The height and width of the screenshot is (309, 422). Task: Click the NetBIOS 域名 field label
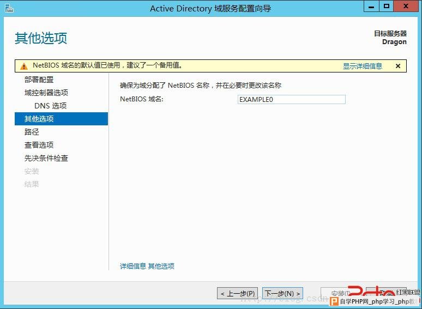coord(142,99)
